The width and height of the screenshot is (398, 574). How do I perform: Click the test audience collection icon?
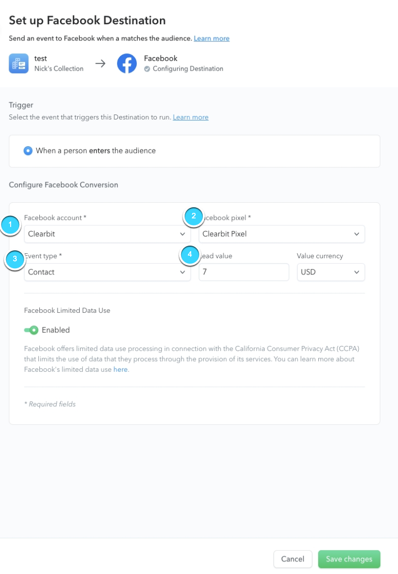point(19,64)
